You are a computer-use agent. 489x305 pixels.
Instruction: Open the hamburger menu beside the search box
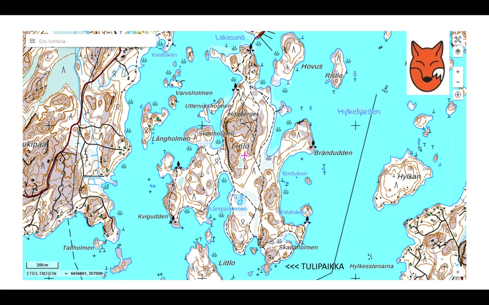pos(33,41)
